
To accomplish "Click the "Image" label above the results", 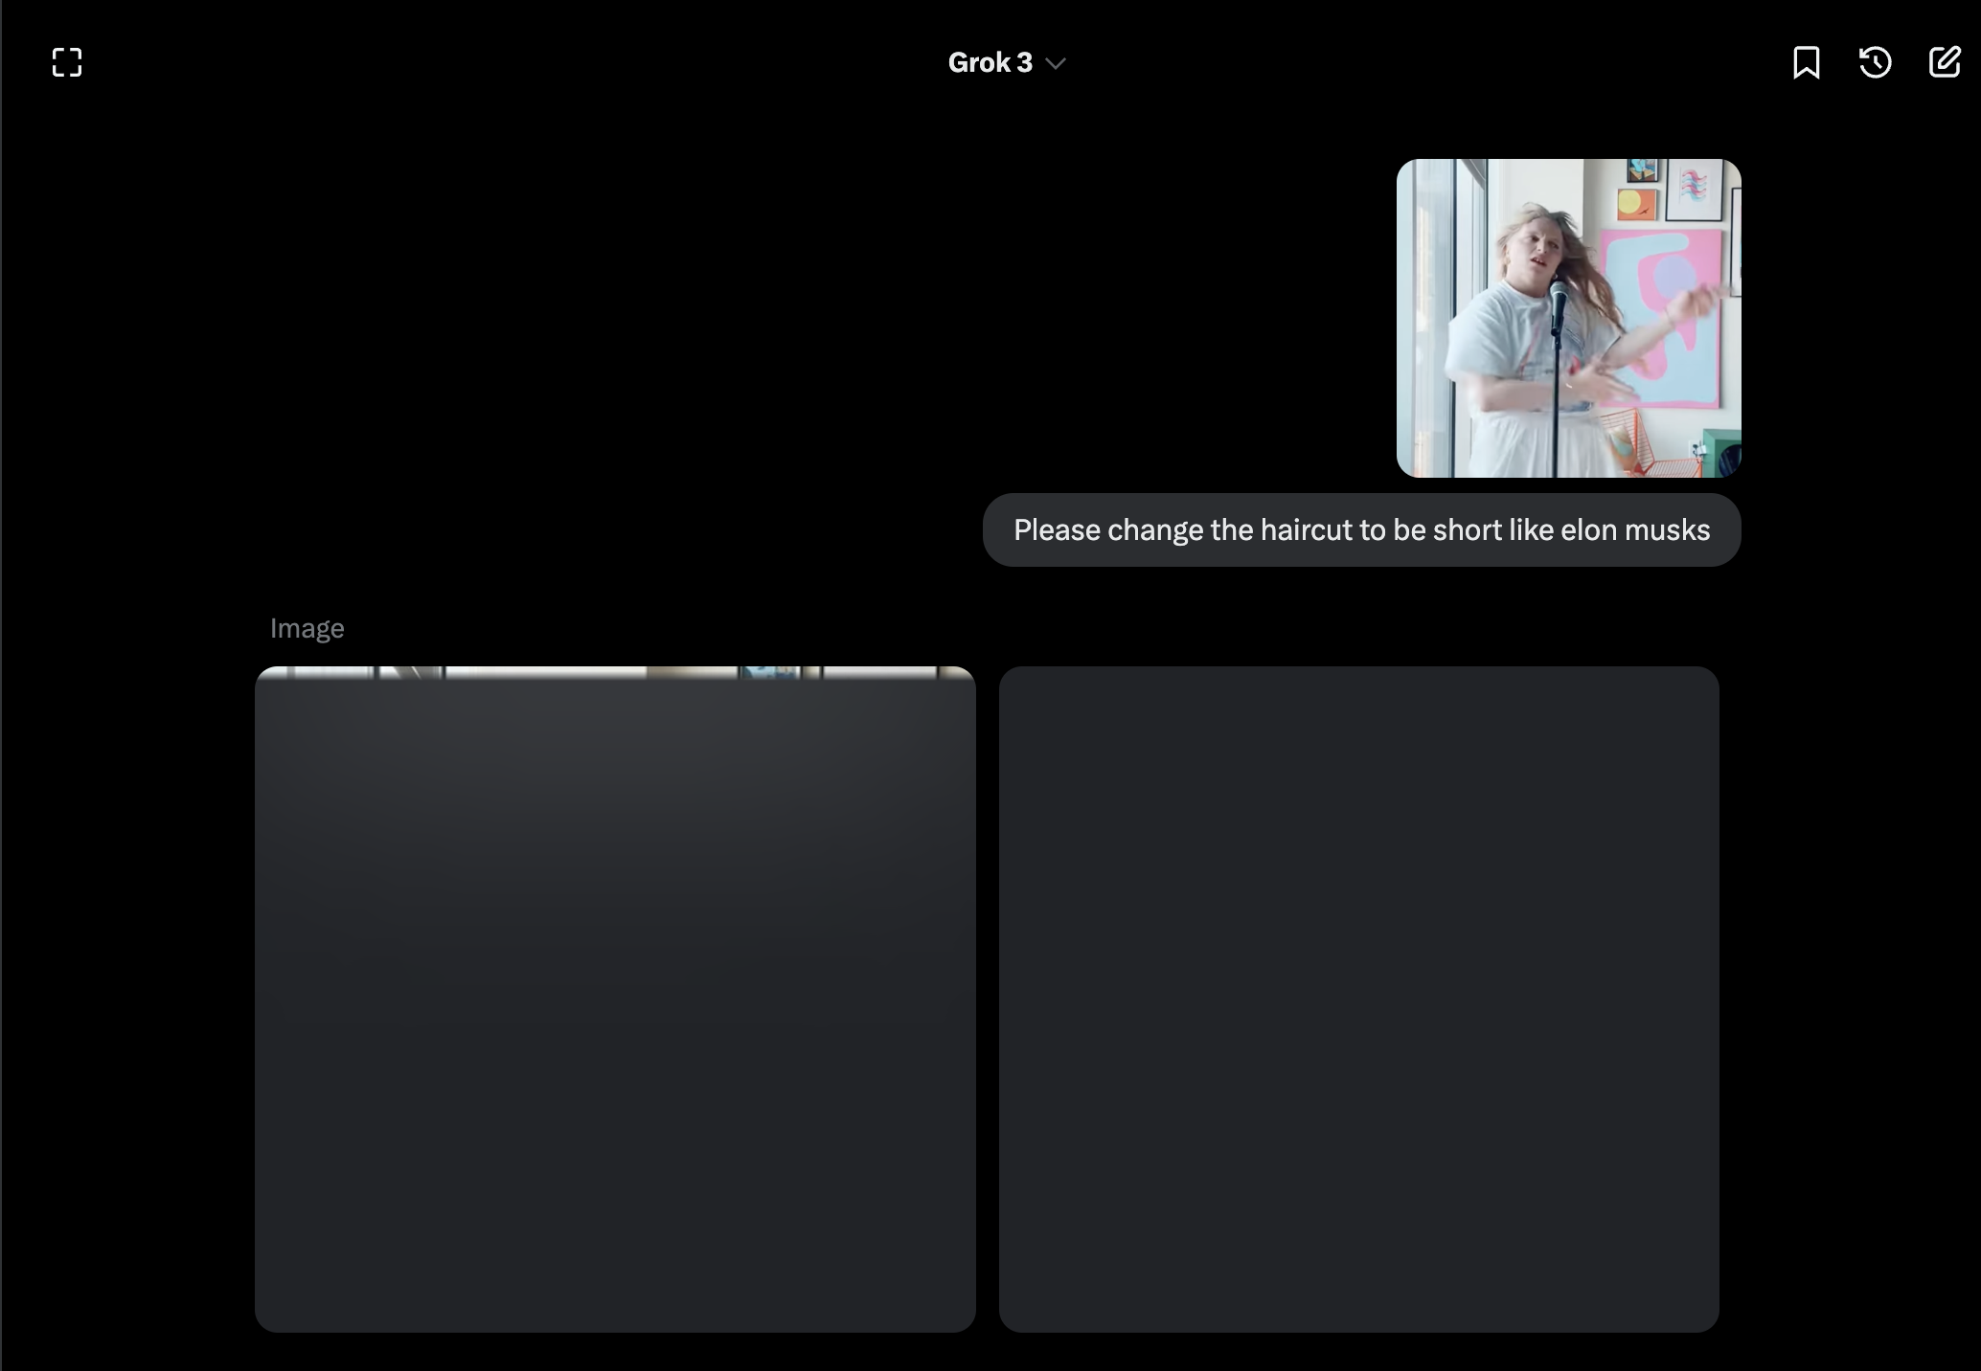I will pyautogui.click(x=307, y=629).
